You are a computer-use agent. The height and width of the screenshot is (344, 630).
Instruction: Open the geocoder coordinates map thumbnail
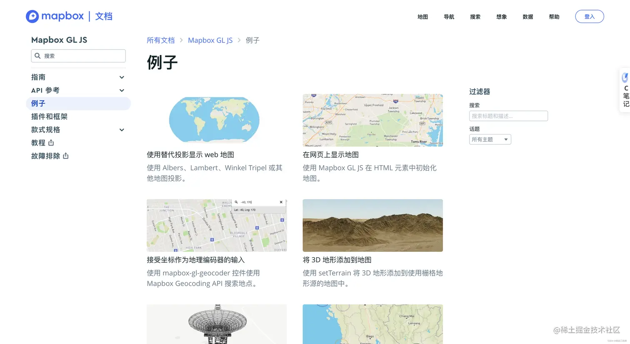pyautogui.click(x=217, y=225)
